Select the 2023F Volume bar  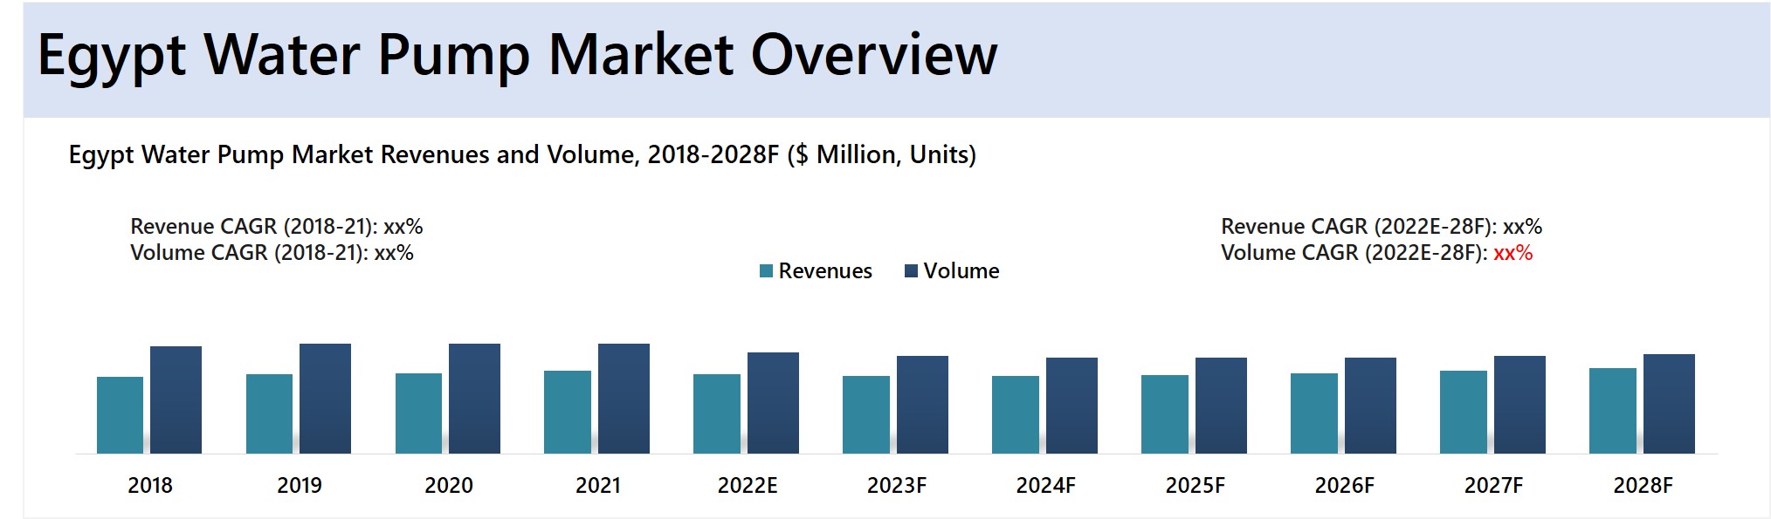coord(922,405)
